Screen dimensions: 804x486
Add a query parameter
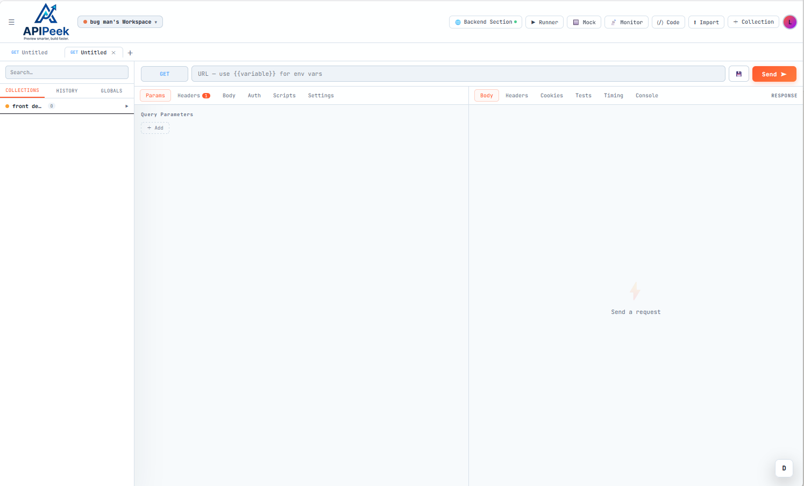coord(155,128)
